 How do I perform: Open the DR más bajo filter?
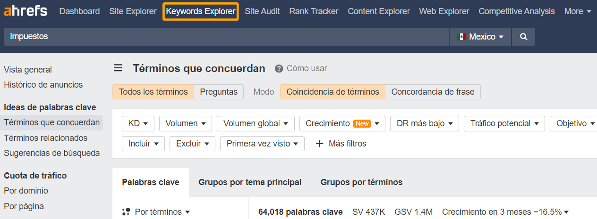tap(425, 123)
